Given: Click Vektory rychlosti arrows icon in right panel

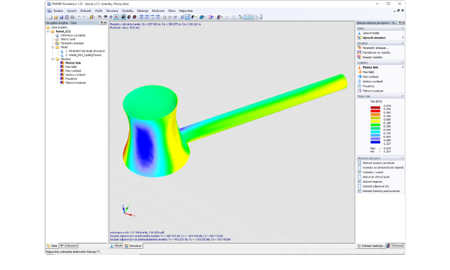Looking at the screenshot, I should 359,82.
